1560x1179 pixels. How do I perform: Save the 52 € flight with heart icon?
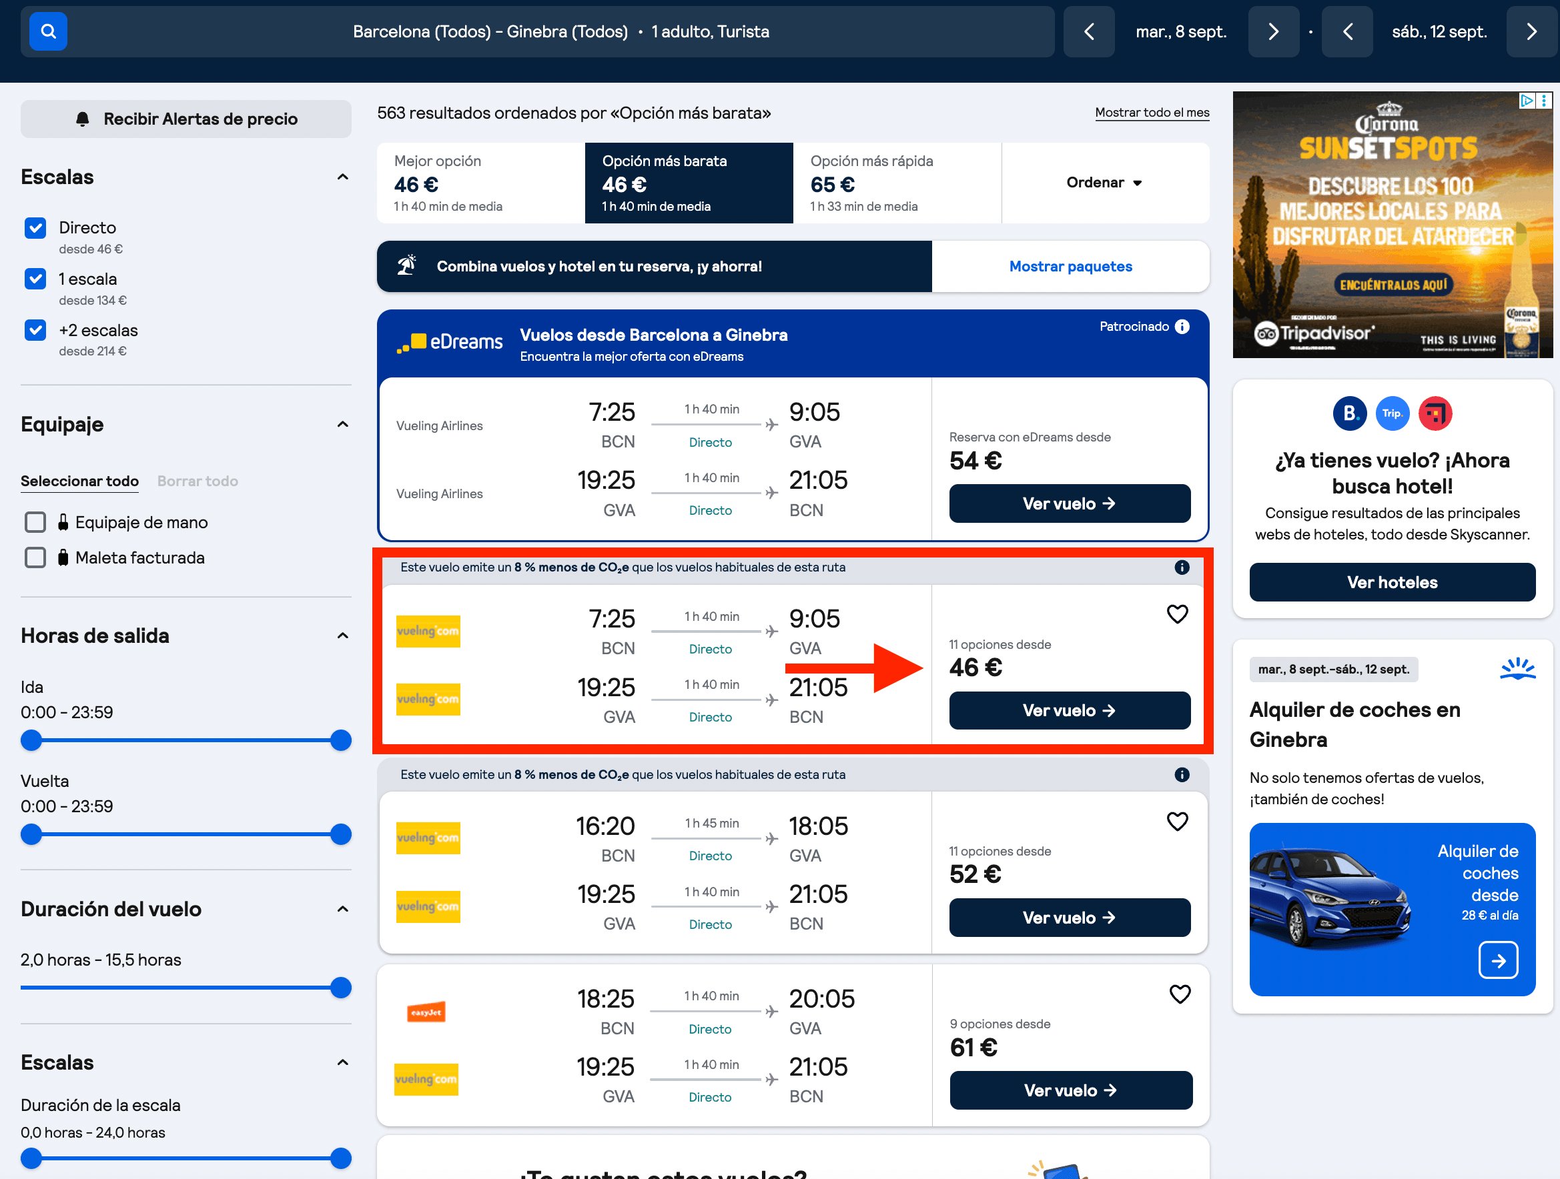tap(1177, 821)
